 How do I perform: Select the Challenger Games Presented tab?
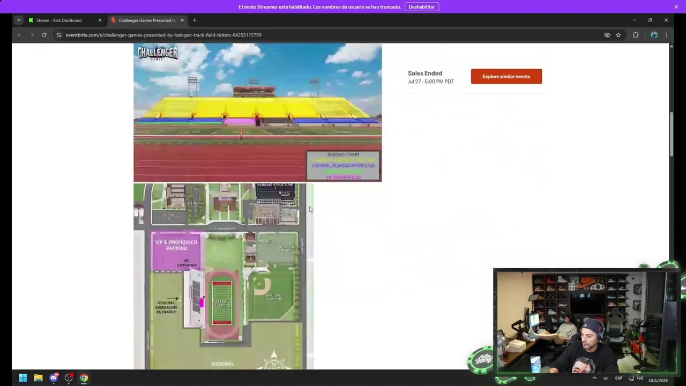pos(146,20)
